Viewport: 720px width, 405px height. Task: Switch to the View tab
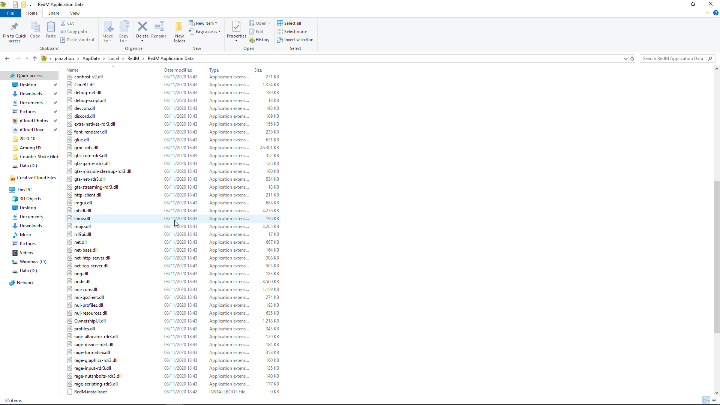75,13
